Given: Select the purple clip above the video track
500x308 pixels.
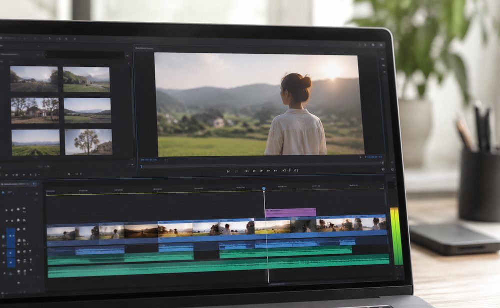Looking at the screenshot, I should tap(290, 213).
